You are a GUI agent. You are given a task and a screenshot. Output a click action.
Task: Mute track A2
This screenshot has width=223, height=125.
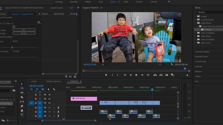pos(49,112)
